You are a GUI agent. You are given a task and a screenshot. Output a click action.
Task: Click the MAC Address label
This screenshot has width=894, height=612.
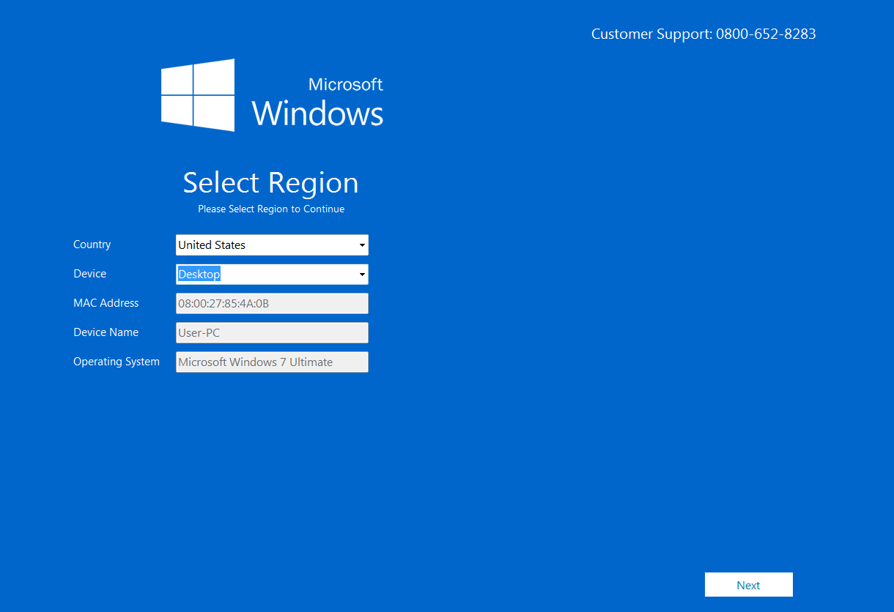tap(106, 303)
